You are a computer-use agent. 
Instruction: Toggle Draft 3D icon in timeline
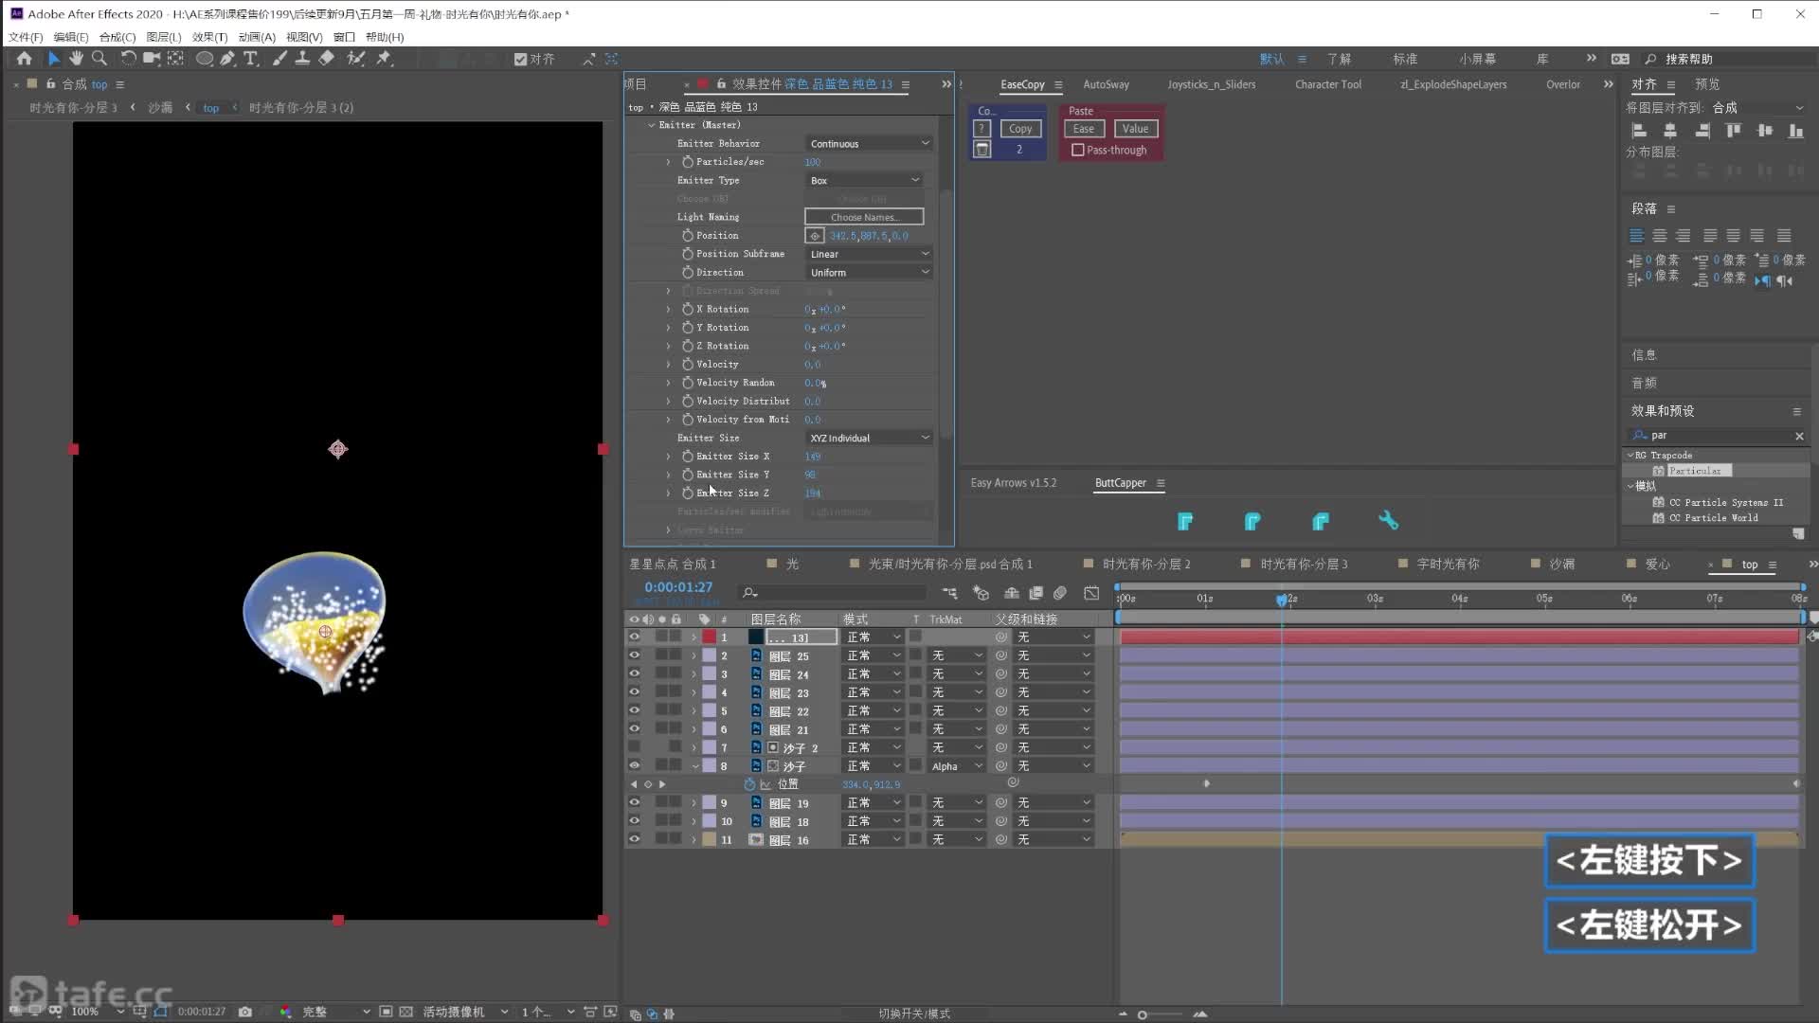pyautogui.click(x=981, y=593)
